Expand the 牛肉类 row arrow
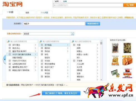The width and height of the screenshot is (136, 101). click(68, 61)
